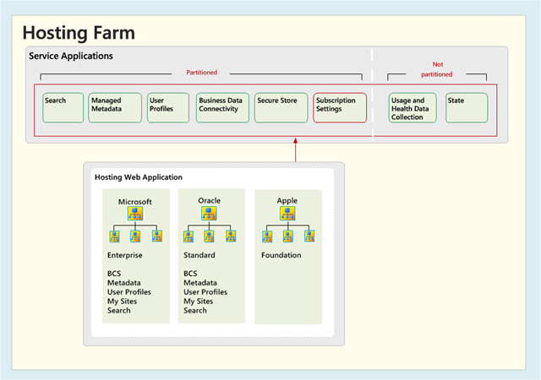Select the Usage and Health Data Collection box
Viewport: 541px width, 380px height.
413,107
